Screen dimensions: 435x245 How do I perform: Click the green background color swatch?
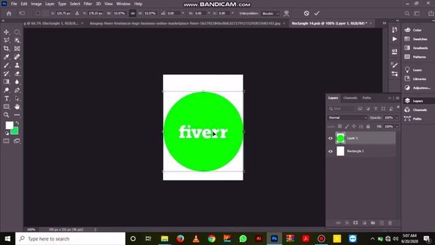pyautogui.click(x=16, y=131)
